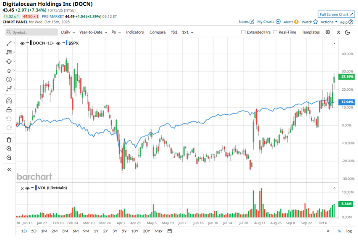358x243 pixels.
Task: Choose the shapes drawing tool
Action: click(x=9, y=61)
